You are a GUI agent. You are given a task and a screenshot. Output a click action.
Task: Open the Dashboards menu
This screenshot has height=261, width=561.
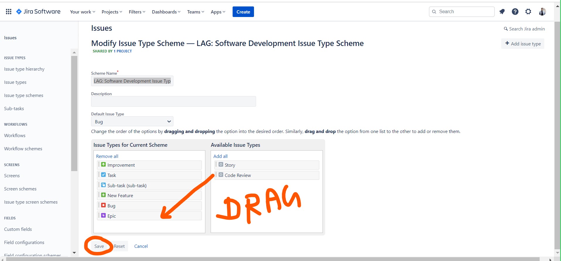pyautogui.click(x=166, y=12)
